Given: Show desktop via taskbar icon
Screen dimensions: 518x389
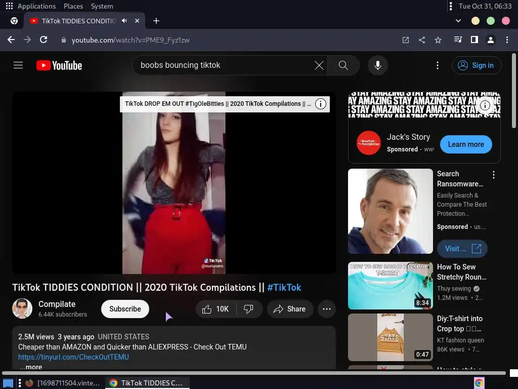Looking at the screenshot, I should tap(8, 383).
